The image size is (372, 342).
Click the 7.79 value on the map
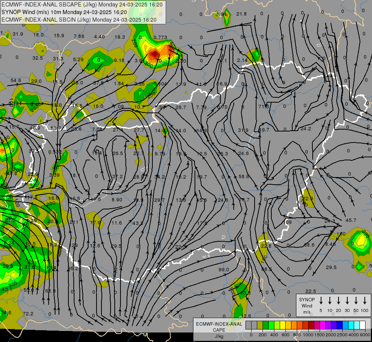[x=201, y=108]
